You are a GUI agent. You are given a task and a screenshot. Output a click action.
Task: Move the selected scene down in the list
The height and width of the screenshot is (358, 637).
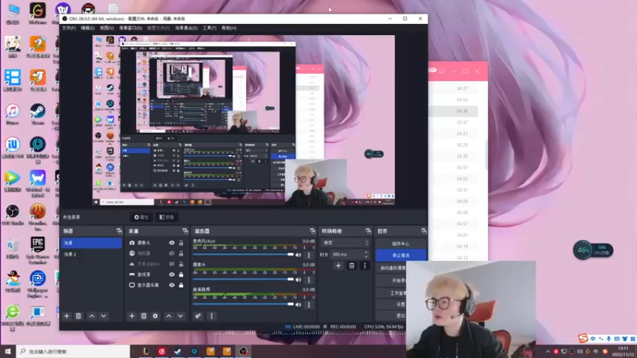click(x=104, y=316)
